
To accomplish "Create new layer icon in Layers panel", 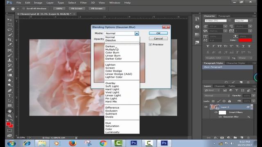I will 242,138.
